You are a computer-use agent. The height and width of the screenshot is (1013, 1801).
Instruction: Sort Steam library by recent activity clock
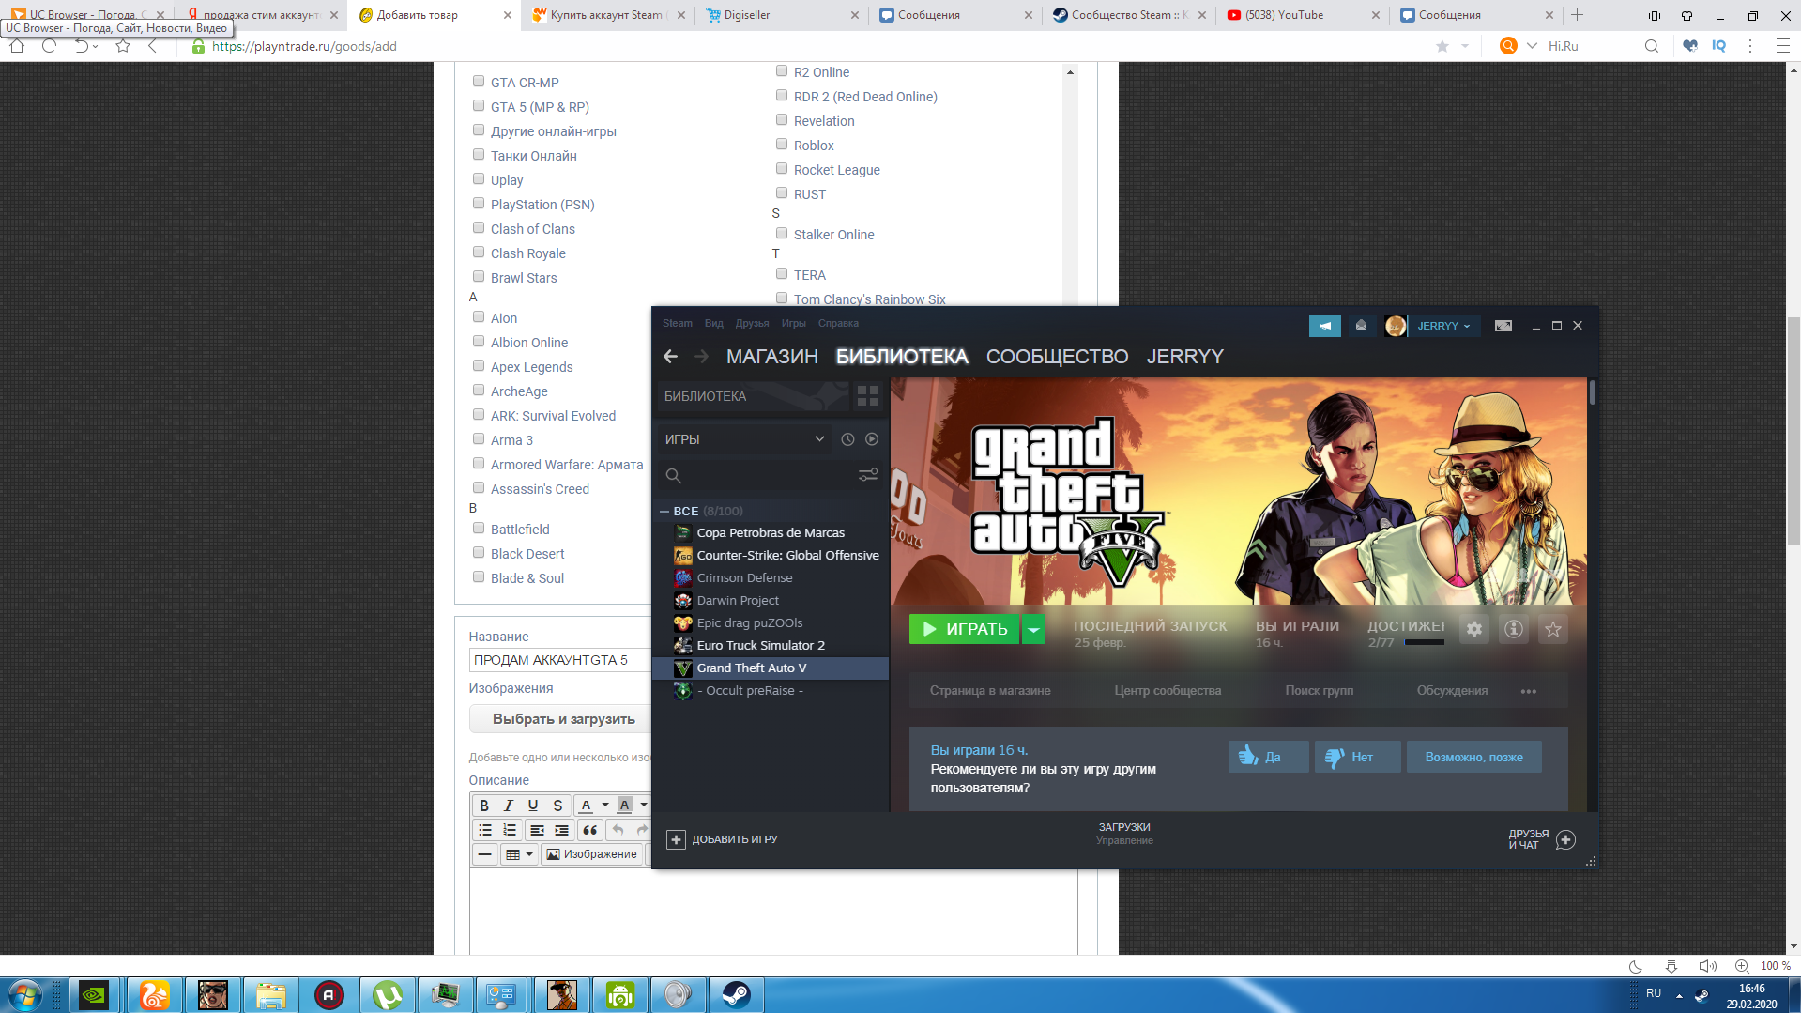click(847, 439)
